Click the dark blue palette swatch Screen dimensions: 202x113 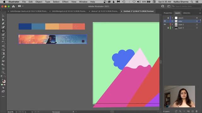25,26
